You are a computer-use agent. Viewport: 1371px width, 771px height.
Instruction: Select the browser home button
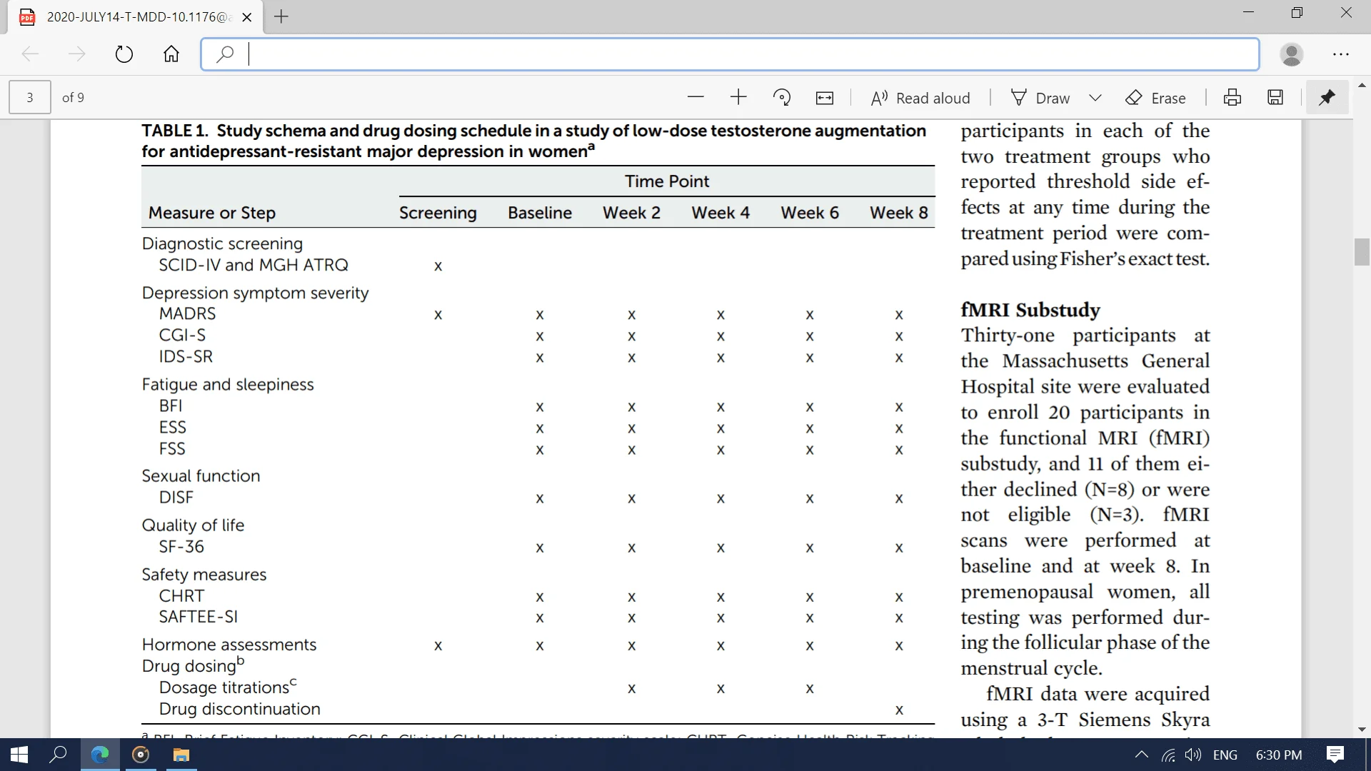click(x=174, y=53)
